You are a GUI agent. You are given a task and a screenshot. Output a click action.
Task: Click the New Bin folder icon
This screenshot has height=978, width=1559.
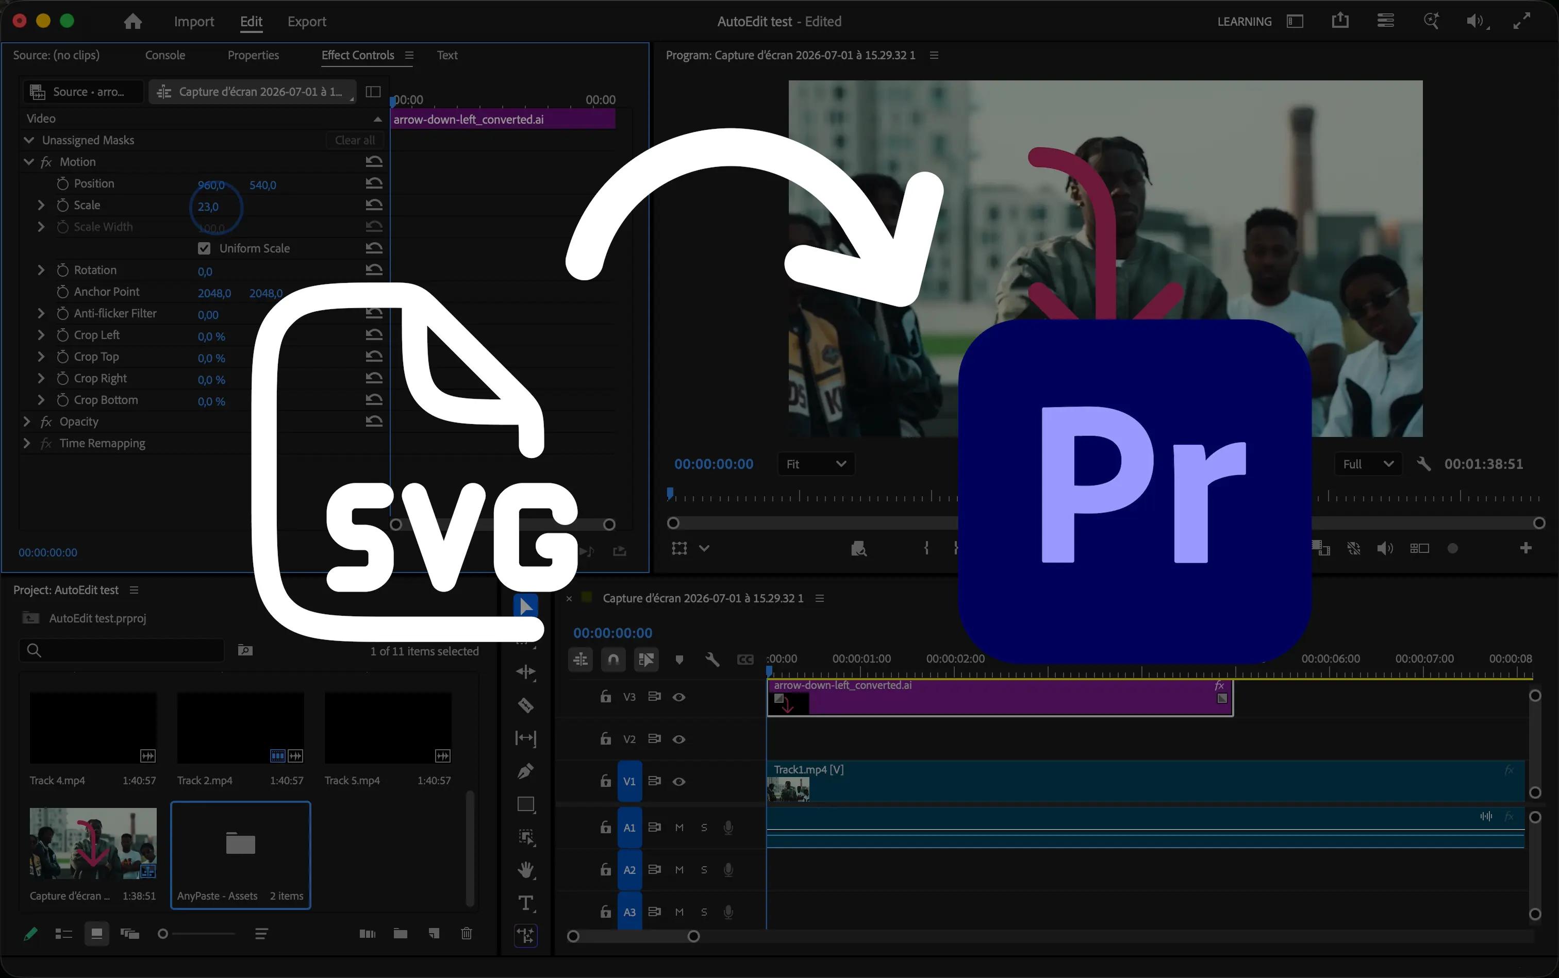pos(400,933)
